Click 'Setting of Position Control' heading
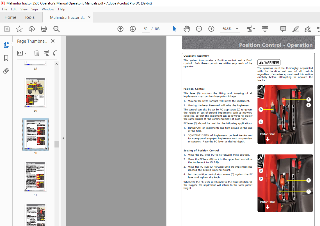The width and height of the screenshot is (320, 226). tap(201, 150)
